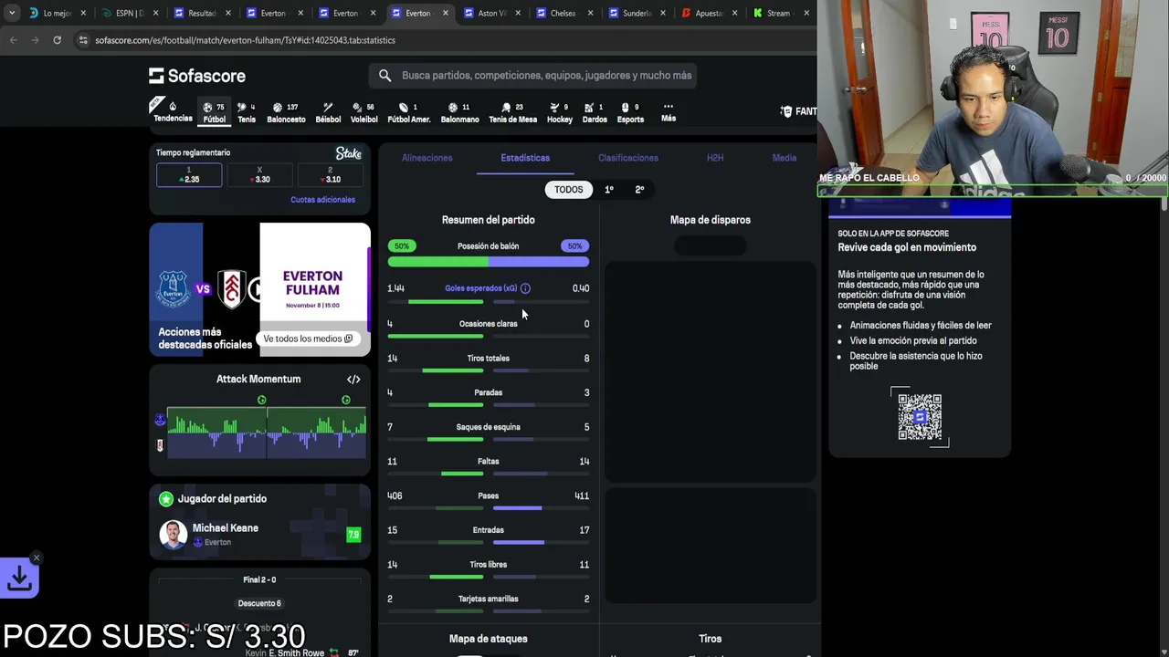The width and height of the screenshot is (1169, 657).
Task: Click the Posesión de balón bar
Action: click(x=488, y=263)
